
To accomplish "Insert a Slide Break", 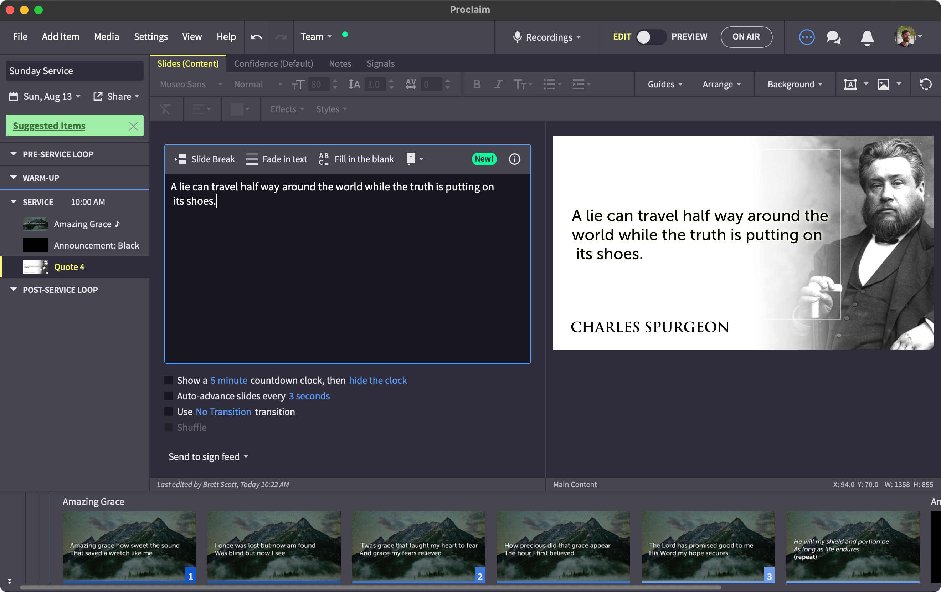I will pos(205,159).
